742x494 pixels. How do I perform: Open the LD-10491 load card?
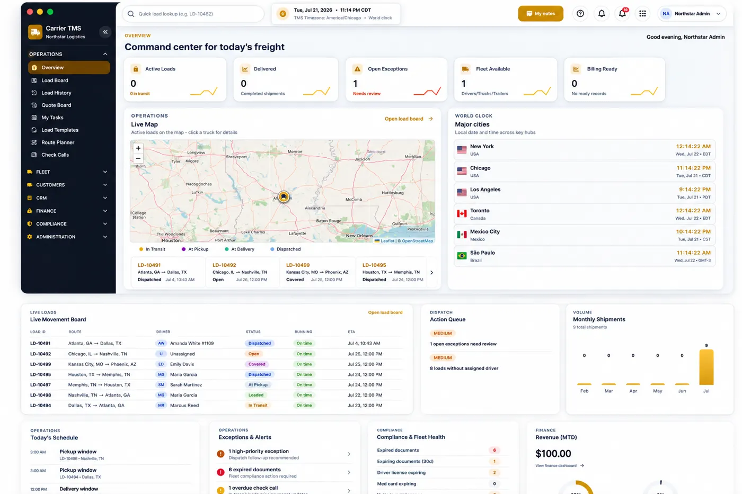click(x=167, y=272)
